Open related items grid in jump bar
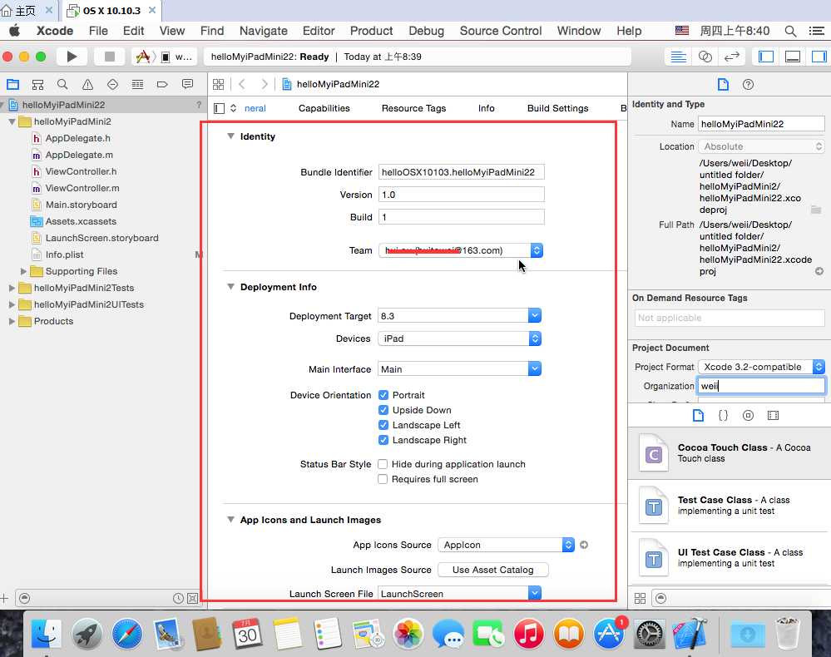The height and width of the screenshot is (657, 831). coord(218,84)
